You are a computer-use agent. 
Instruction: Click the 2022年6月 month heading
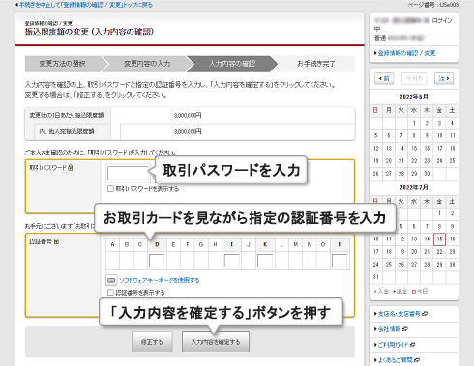click(x=414, y=97)
